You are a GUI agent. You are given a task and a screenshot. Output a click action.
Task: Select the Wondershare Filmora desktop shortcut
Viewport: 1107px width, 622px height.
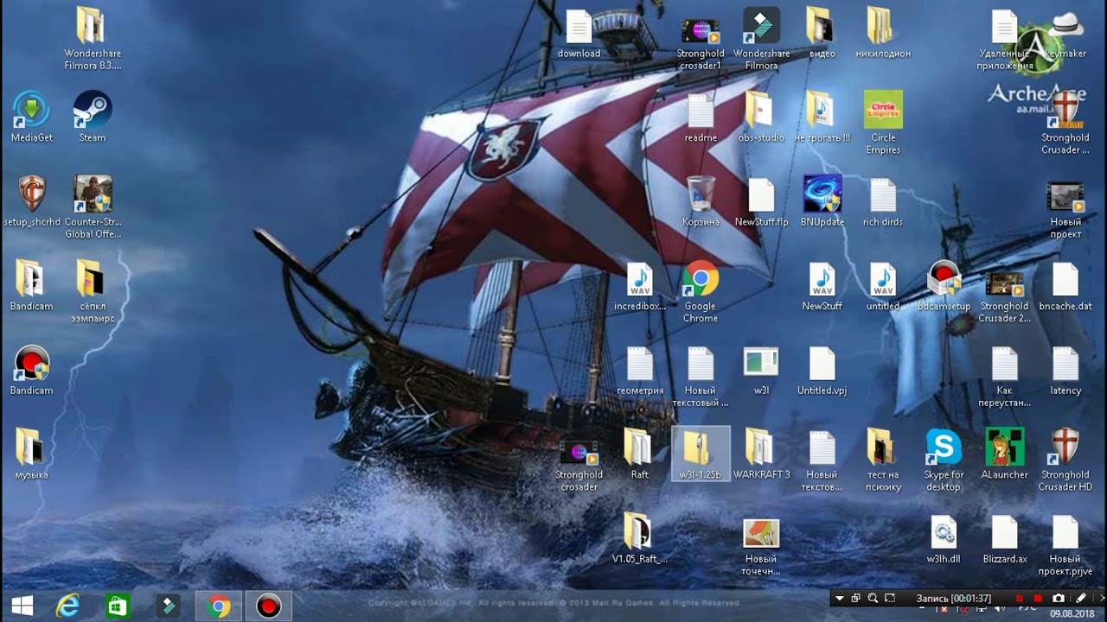pyautogui.click(x=762, y=39)
